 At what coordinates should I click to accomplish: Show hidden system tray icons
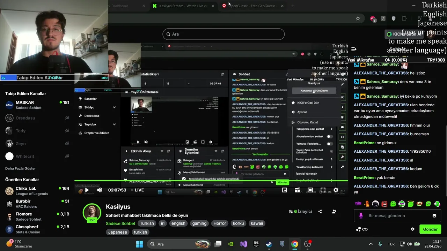click(371, 244)
